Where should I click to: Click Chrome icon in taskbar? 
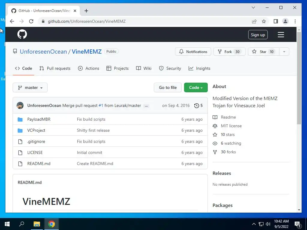click(x=52, y=224)
